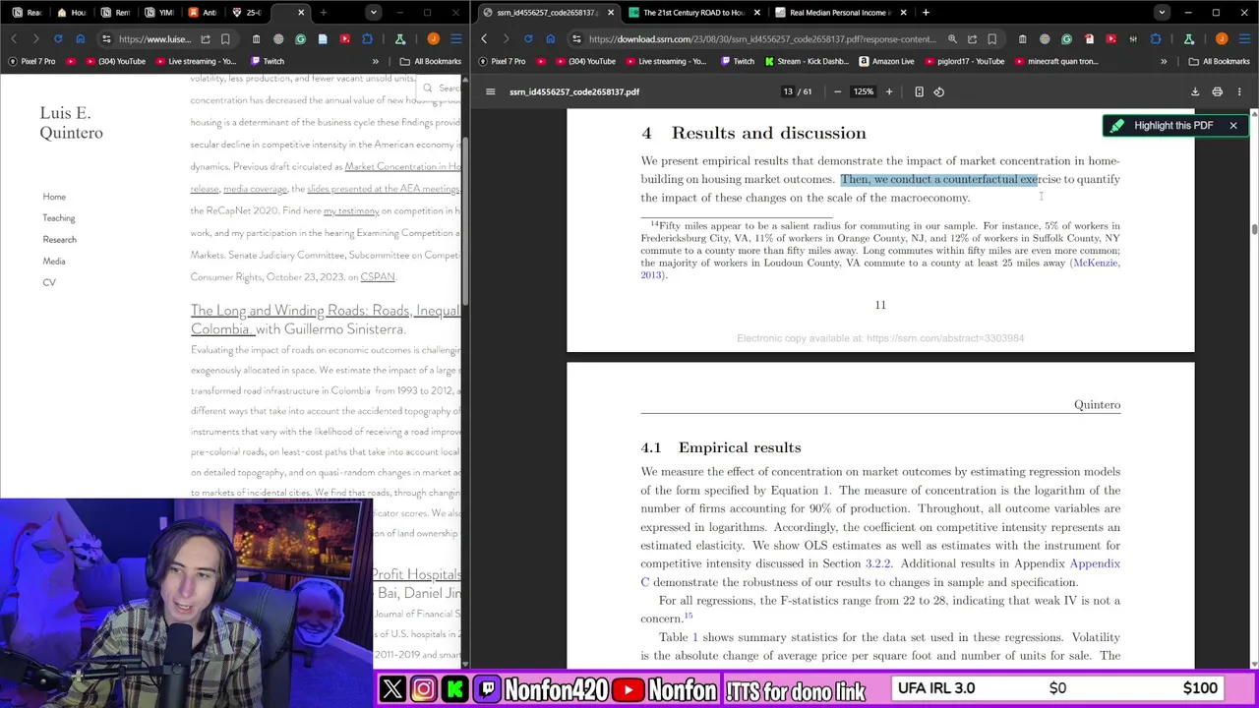The image size is (1259, 708).
Task: Open Research page on Quintero site
Action: [x=59, y=240]
